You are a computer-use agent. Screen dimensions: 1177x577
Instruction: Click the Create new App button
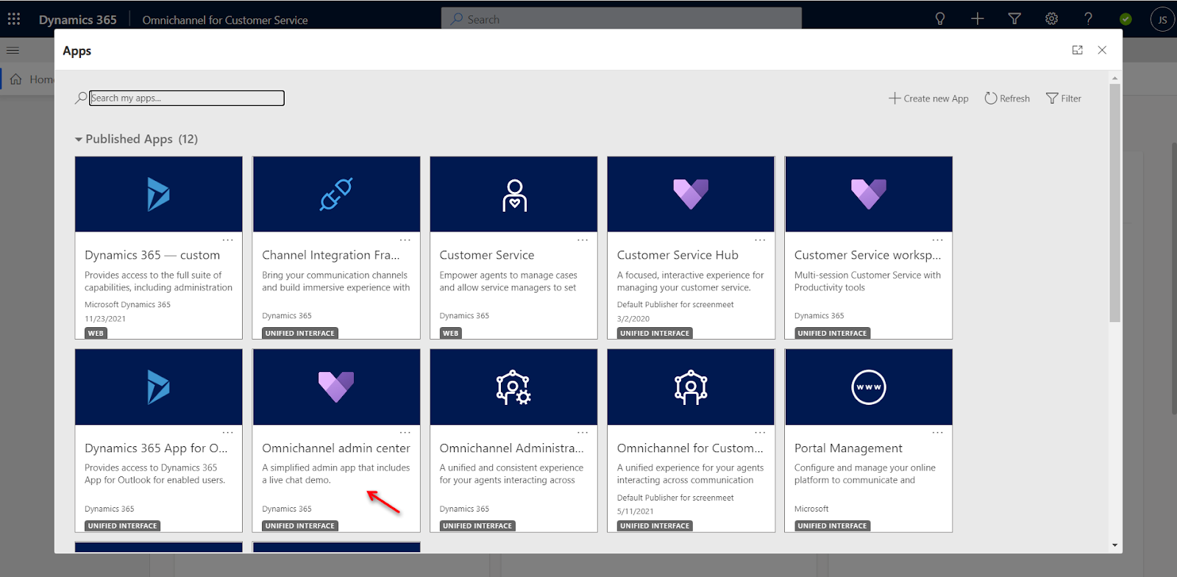click(x=928, y=98)
